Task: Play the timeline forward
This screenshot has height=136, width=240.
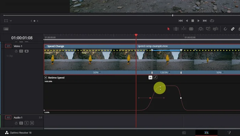Action: pos(199,21)
